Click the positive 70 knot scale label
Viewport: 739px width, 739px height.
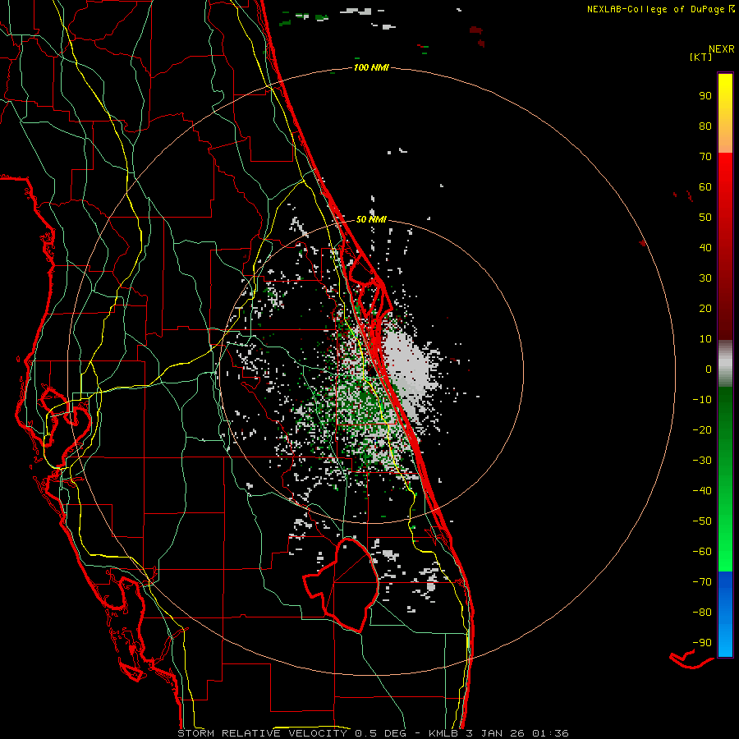coord(705,157)
